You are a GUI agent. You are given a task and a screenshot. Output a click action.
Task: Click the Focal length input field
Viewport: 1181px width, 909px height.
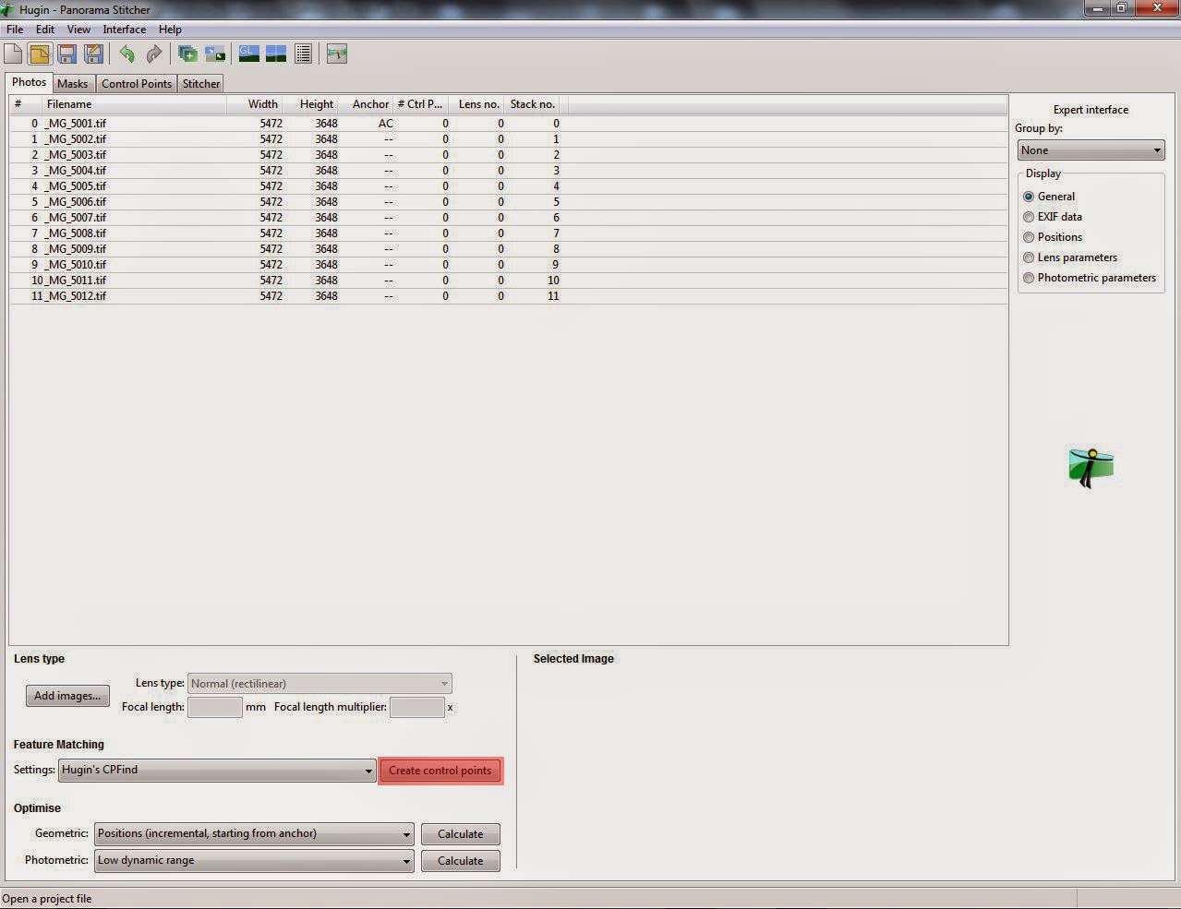tap(214, 706)
